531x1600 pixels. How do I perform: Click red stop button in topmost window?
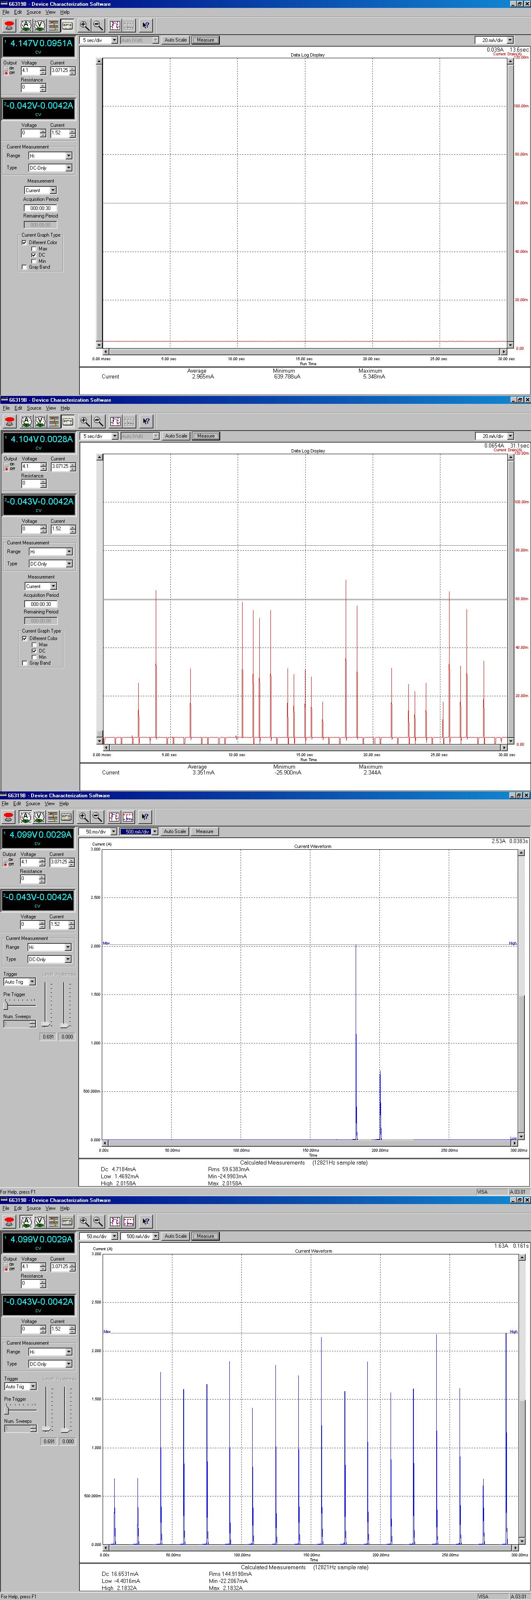(9, 25)
